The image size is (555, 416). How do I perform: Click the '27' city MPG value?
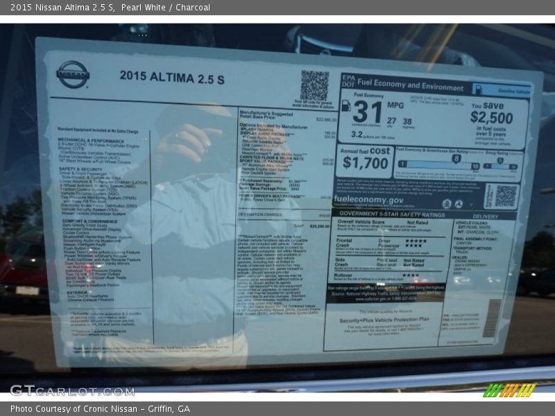pos(391,121)
